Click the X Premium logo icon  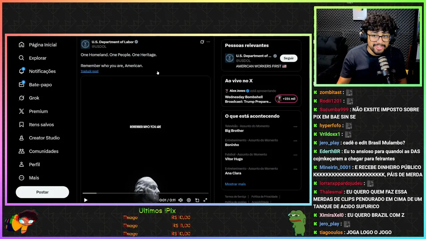coord(22,111)
